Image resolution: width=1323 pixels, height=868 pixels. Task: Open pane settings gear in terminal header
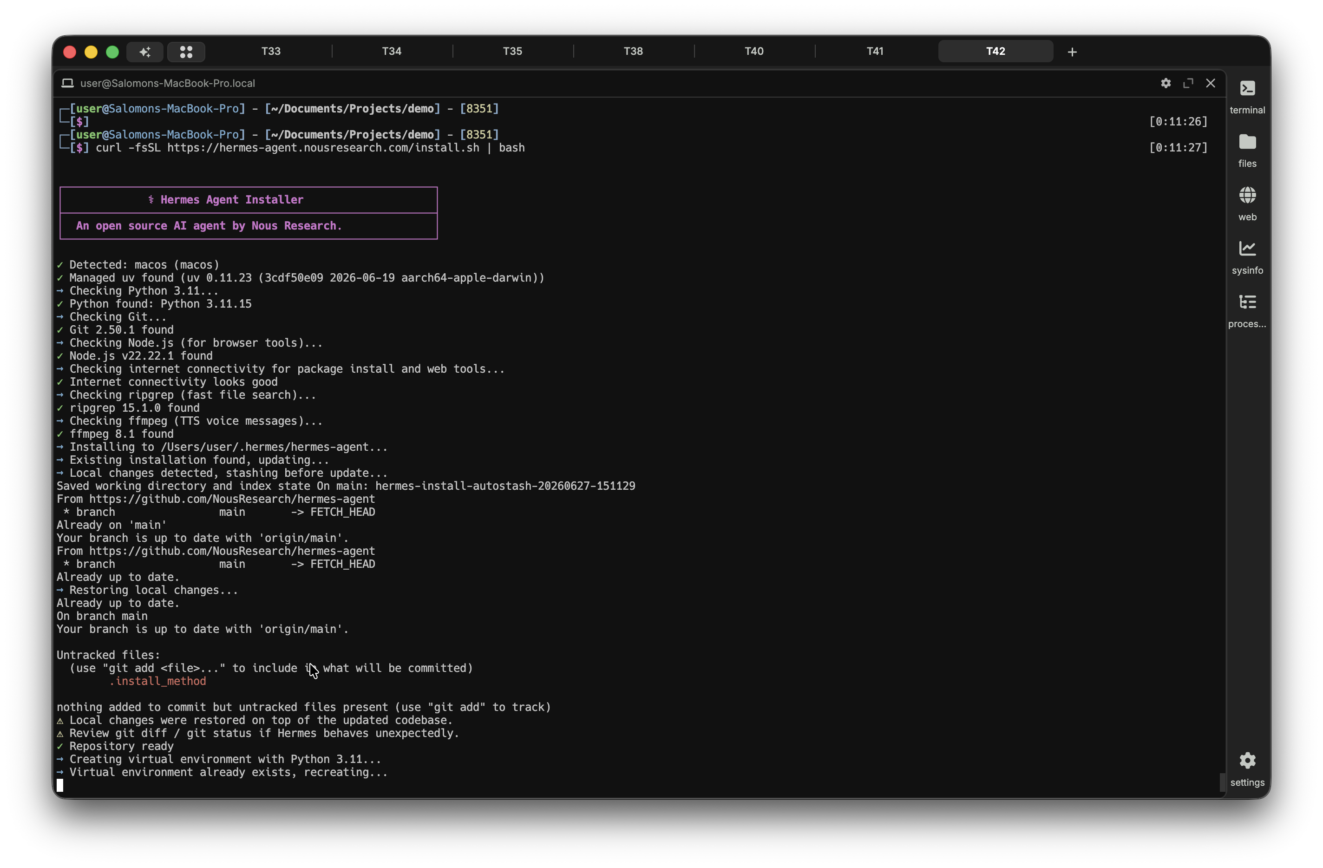point(1166,83)
